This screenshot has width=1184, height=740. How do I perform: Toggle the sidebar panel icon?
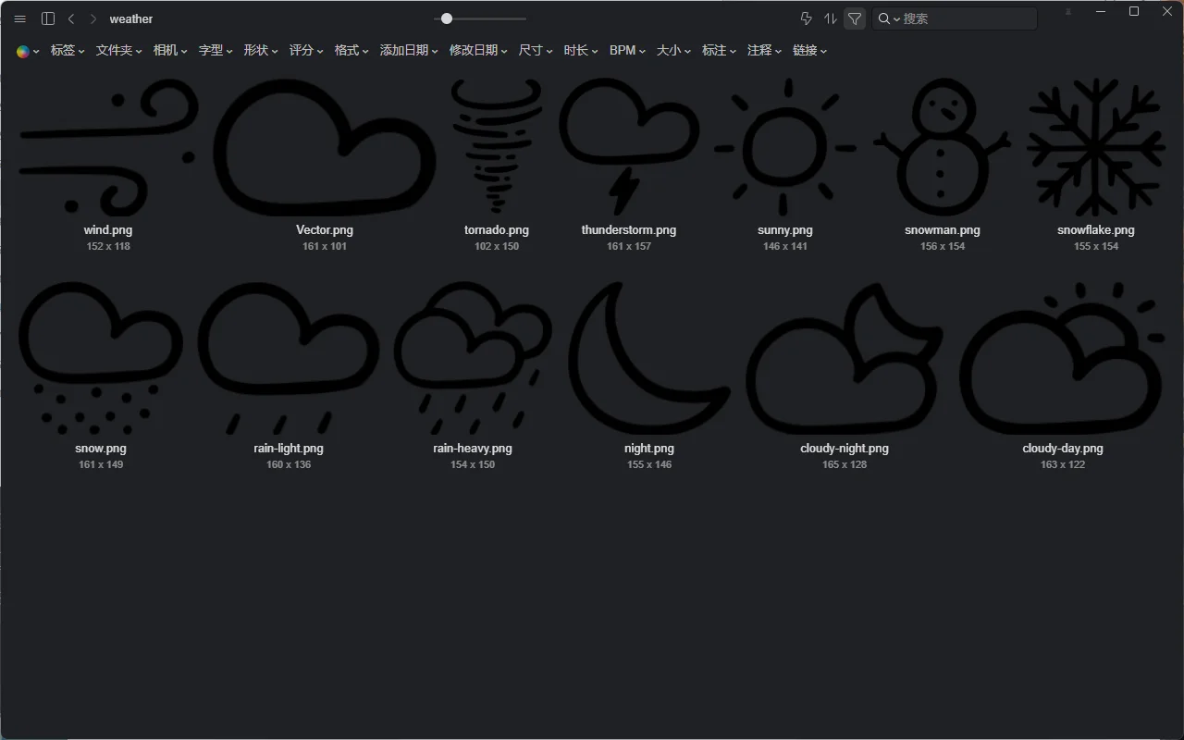[48, 18]
